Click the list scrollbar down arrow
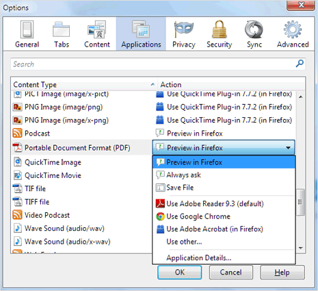Viewport: 318px width, 291px height. click(301, 248)
